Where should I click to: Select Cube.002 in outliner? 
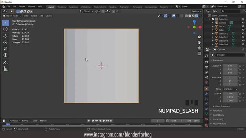(223, 37)
